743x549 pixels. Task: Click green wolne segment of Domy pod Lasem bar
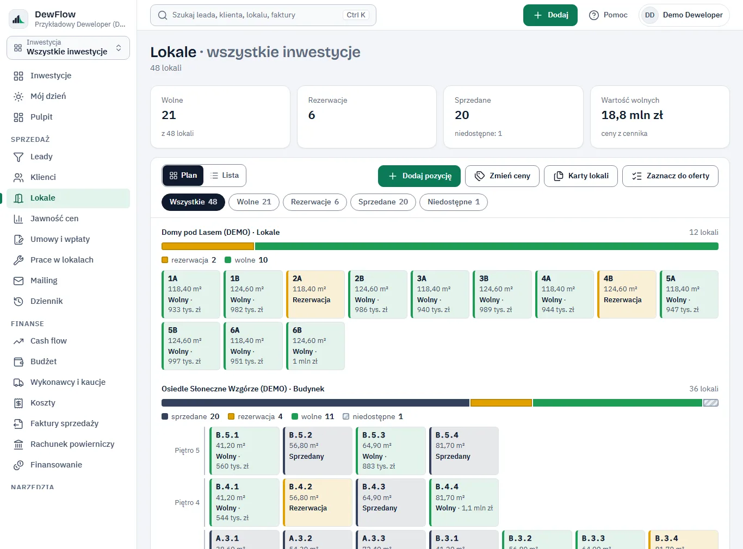click(x=487, y=246)
